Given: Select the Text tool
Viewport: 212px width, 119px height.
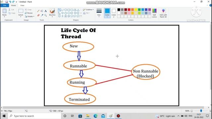Looking at the screenshot, I should click(x=46, y=11).
